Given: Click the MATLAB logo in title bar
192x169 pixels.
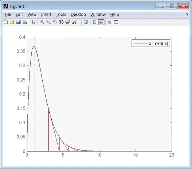Looking at the screenshot, I should (6, 6).
